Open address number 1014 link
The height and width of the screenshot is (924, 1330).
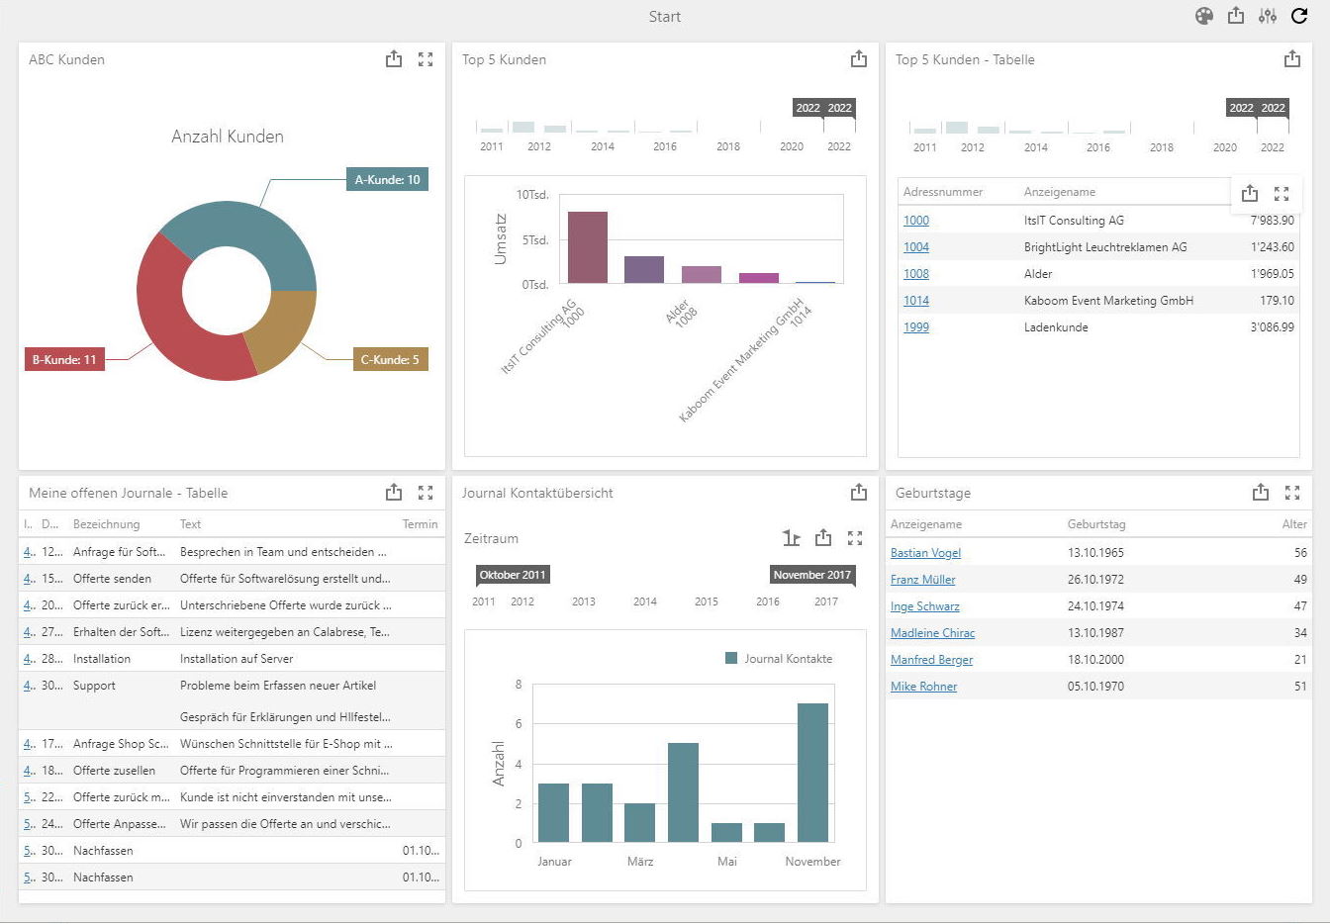point(916,301)
